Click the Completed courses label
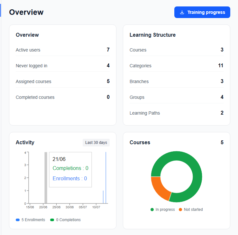 (x=35, y=97)
